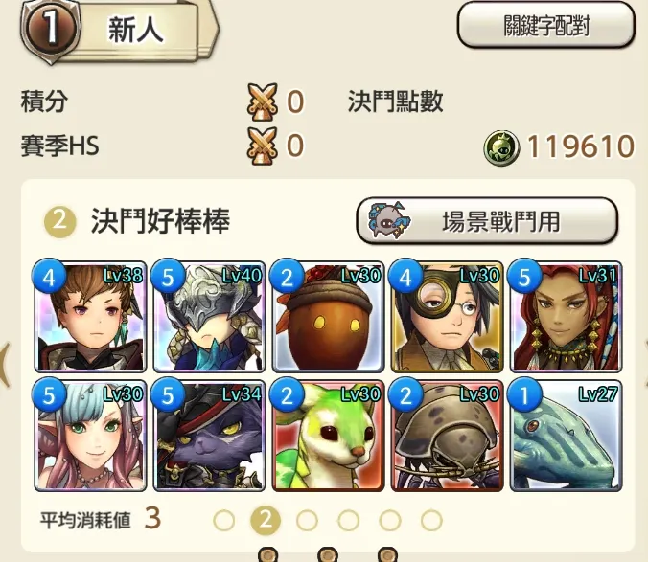Switch to sixth deck page dot
648x562 pixels.
pos(431,520)
